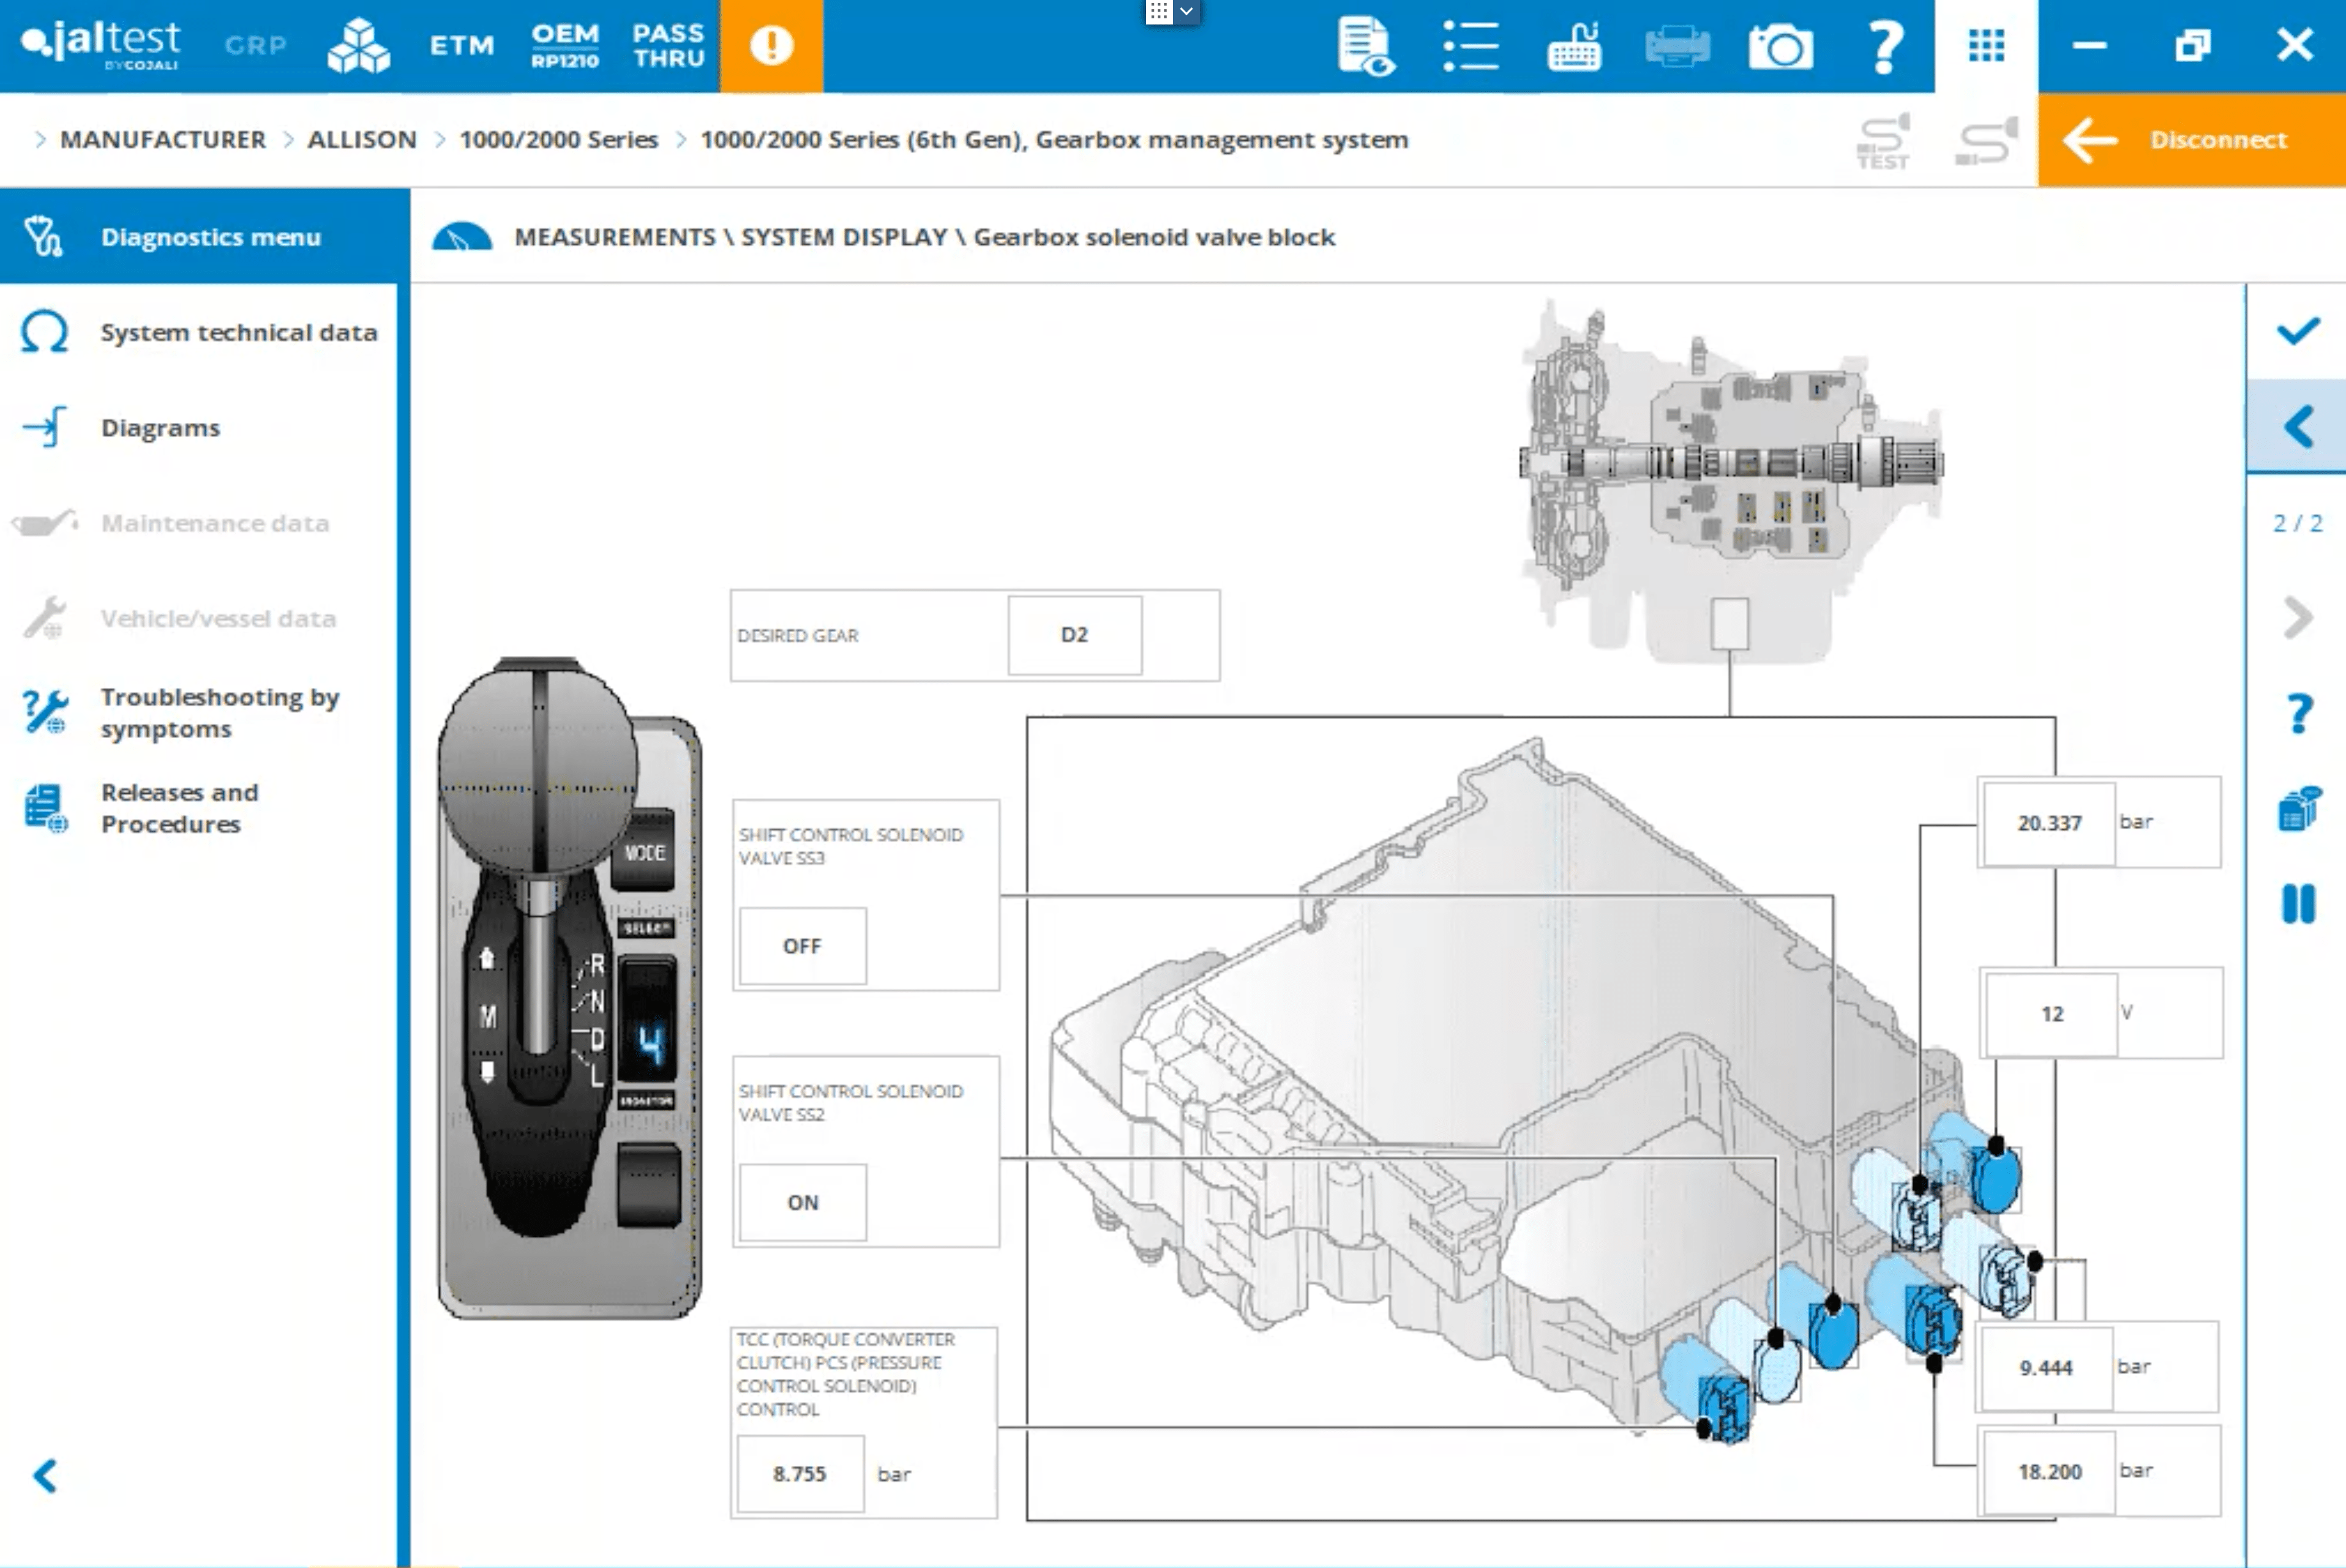
Task: Open Troubleshooting by symptoms
Action: [x=219, y=712]
